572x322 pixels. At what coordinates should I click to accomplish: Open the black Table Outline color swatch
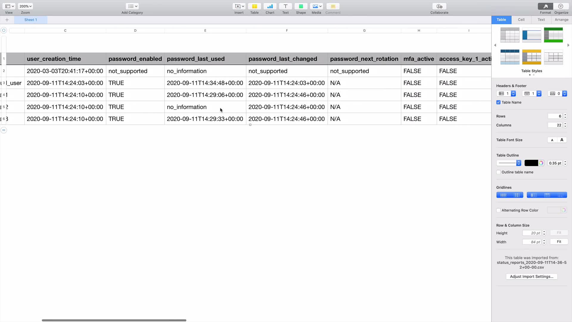click(531, 163)
